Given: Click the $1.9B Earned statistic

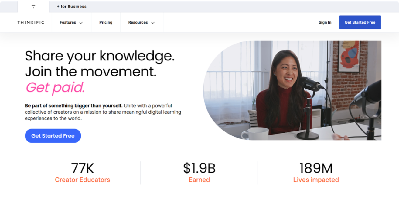Looking at the screenshot, I should click(x=199, y=173).
